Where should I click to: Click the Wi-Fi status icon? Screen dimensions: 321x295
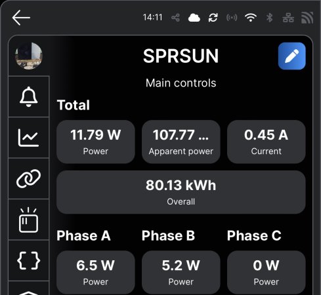coord(251,18)
